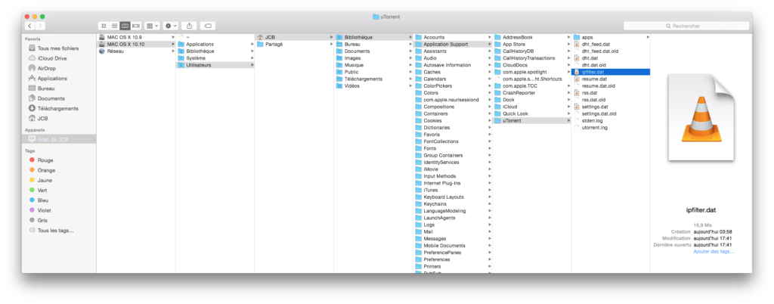This screenshot has height=304, width=774.
Task: Switch to list view in toolbar
Action: click(x=114, y=26)
